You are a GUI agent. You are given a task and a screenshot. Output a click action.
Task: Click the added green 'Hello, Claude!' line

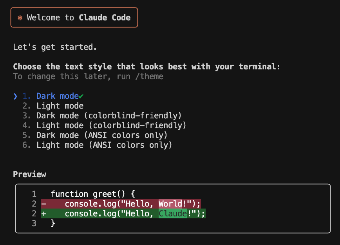tap(123, 214)
